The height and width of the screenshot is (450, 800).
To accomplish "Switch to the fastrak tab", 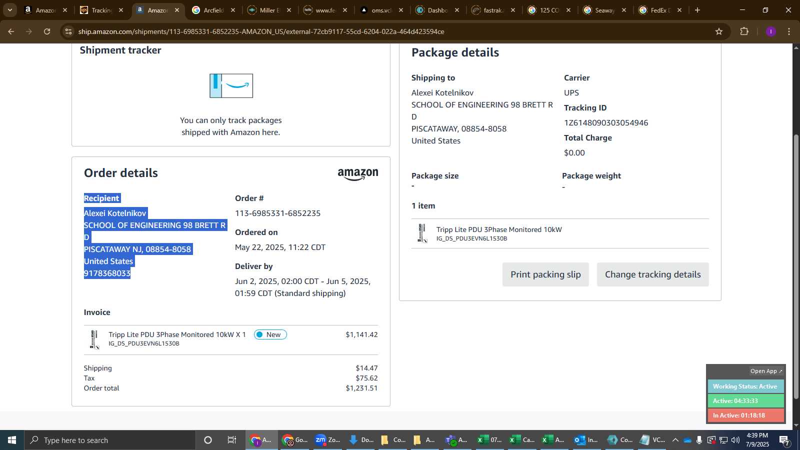I will pyautogui.click(x=493, y=10).
